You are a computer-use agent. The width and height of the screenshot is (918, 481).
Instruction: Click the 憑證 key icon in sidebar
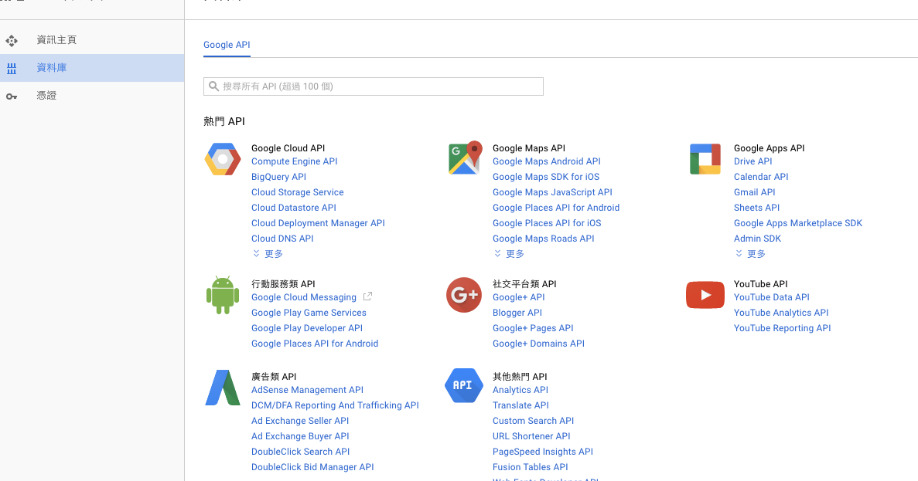coord(12,97)
